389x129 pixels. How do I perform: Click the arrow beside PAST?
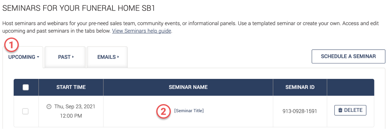pyautogui.click(x=73, y=57)
